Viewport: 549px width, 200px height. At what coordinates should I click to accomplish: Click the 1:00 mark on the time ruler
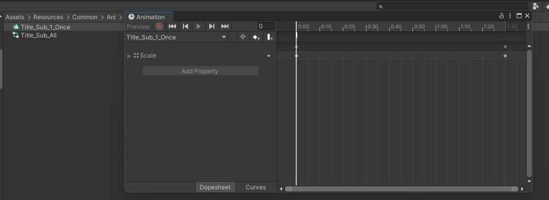[x=442, y=27]
